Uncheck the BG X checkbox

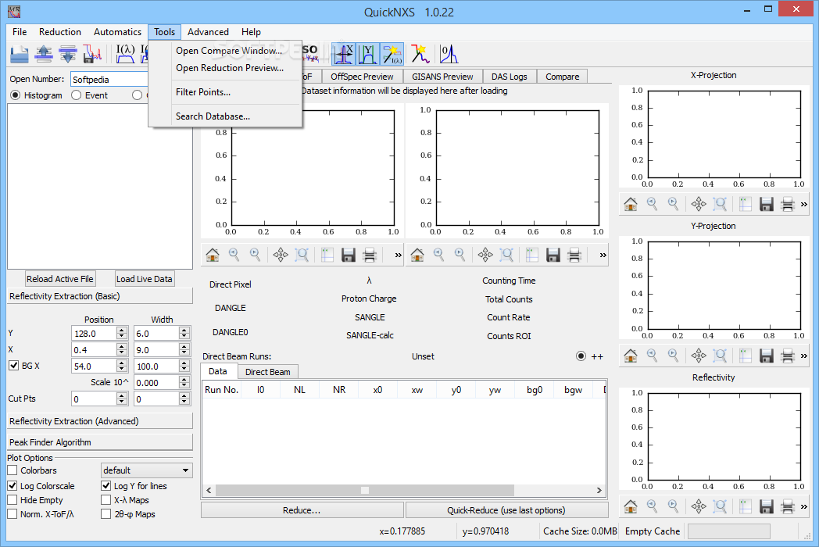[x=14, y=366]
